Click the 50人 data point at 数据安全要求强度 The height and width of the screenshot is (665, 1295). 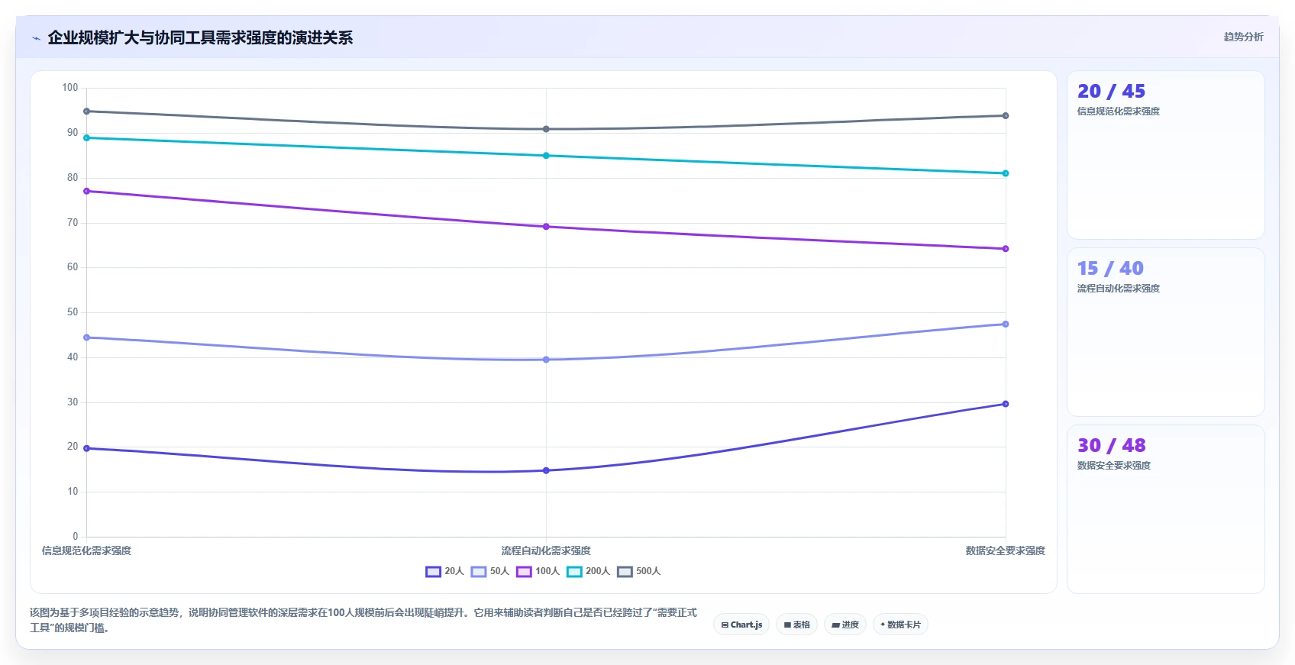pos(1006,324)
